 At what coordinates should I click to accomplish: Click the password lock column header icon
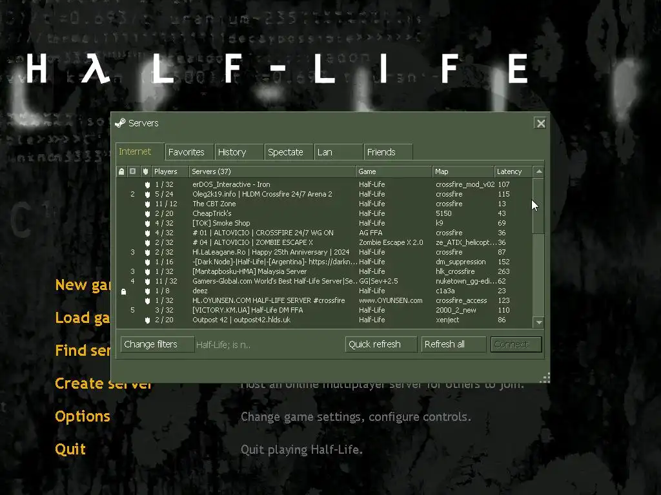point(121,171)
